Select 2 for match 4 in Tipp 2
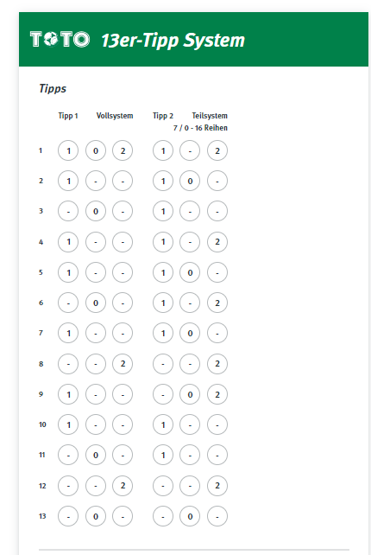The height and width of the screenshot is (555, 371). pos(217,242)
